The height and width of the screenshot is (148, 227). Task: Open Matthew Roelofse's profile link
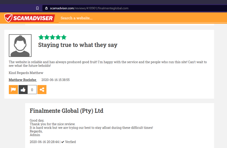[23, 80]
